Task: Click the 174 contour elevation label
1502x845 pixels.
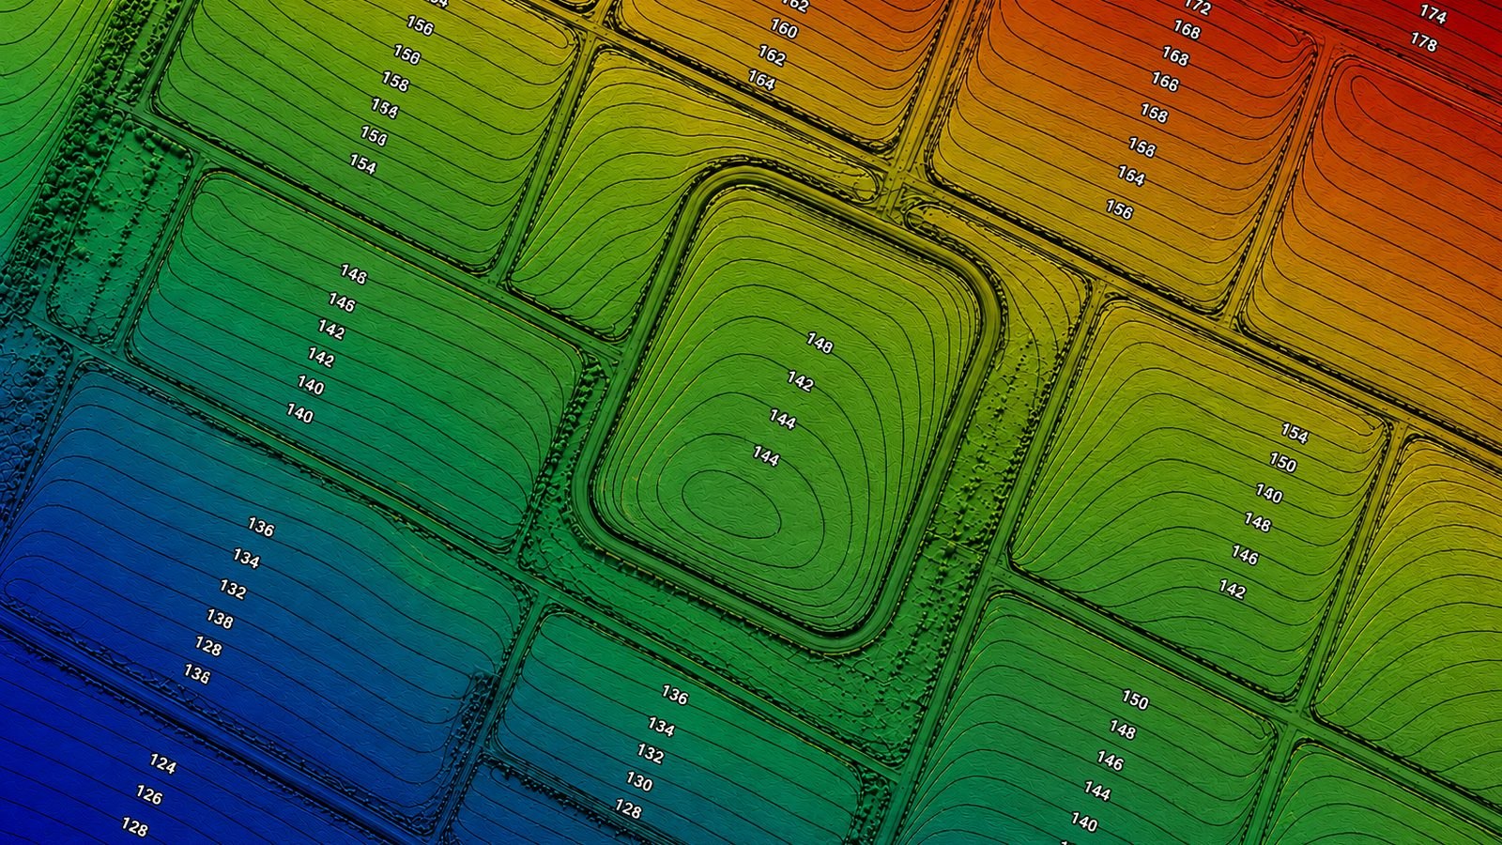Action: click(1433, 13)
